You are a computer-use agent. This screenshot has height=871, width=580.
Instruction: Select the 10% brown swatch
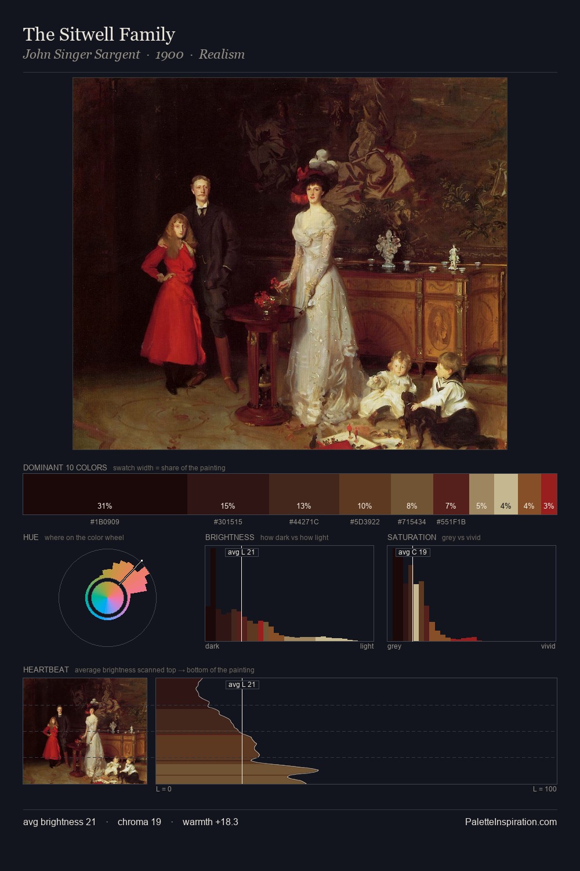365,494
